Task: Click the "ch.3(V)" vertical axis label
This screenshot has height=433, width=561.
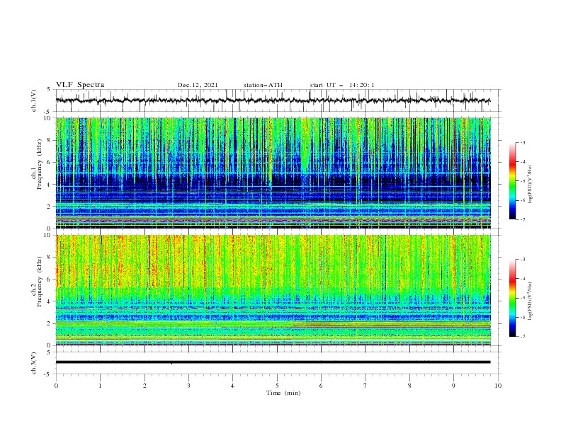Action: 34,363
